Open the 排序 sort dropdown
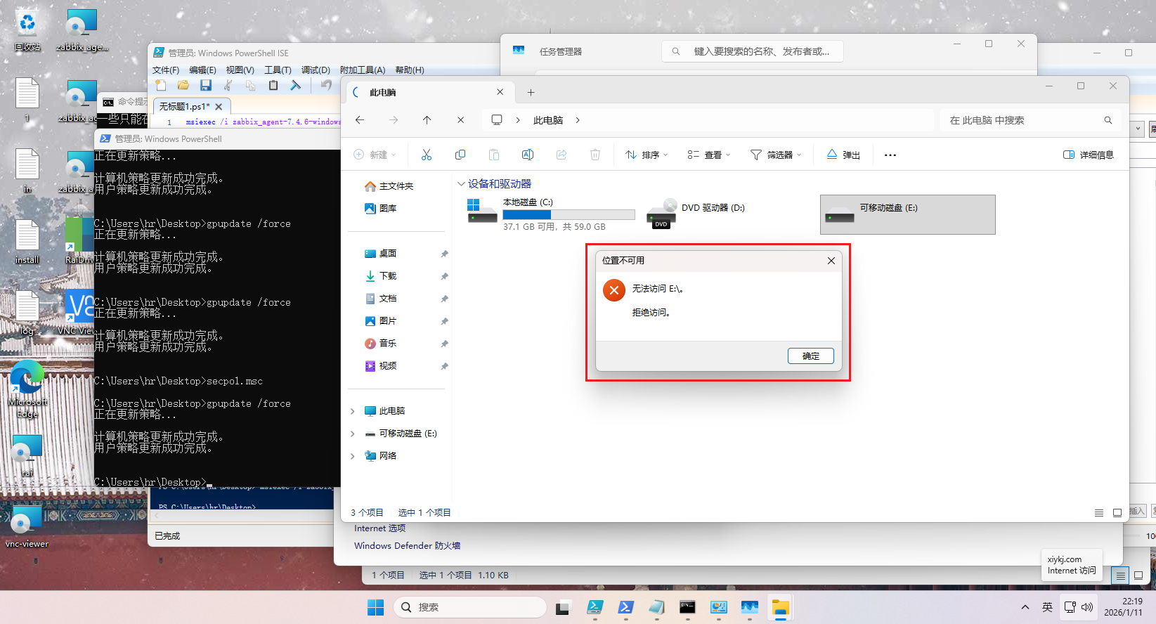 click(647, 155)
